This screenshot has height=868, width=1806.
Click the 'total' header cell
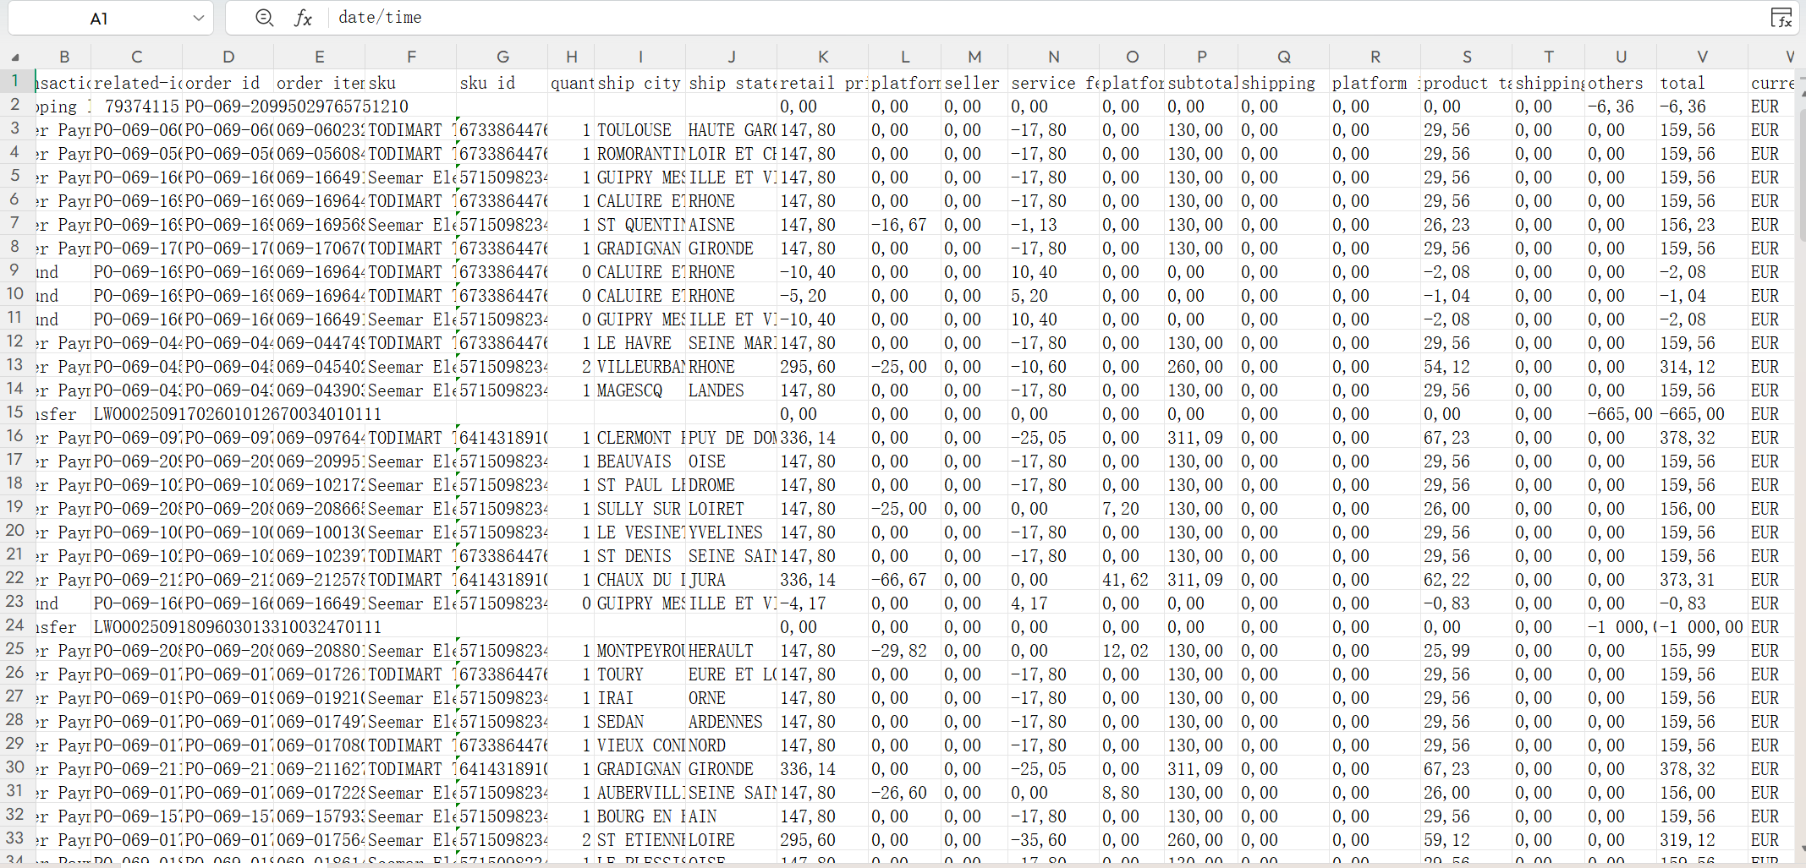(1702, 83)
